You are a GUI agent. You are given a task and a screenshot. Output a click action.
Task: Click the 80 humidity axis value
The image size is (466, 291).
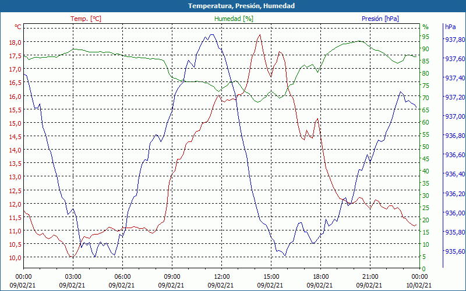(x=426, y=73)
